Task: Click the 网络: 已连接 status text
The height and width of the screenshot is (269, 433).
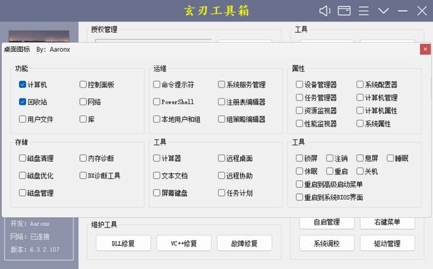Action: coord(30,236)
